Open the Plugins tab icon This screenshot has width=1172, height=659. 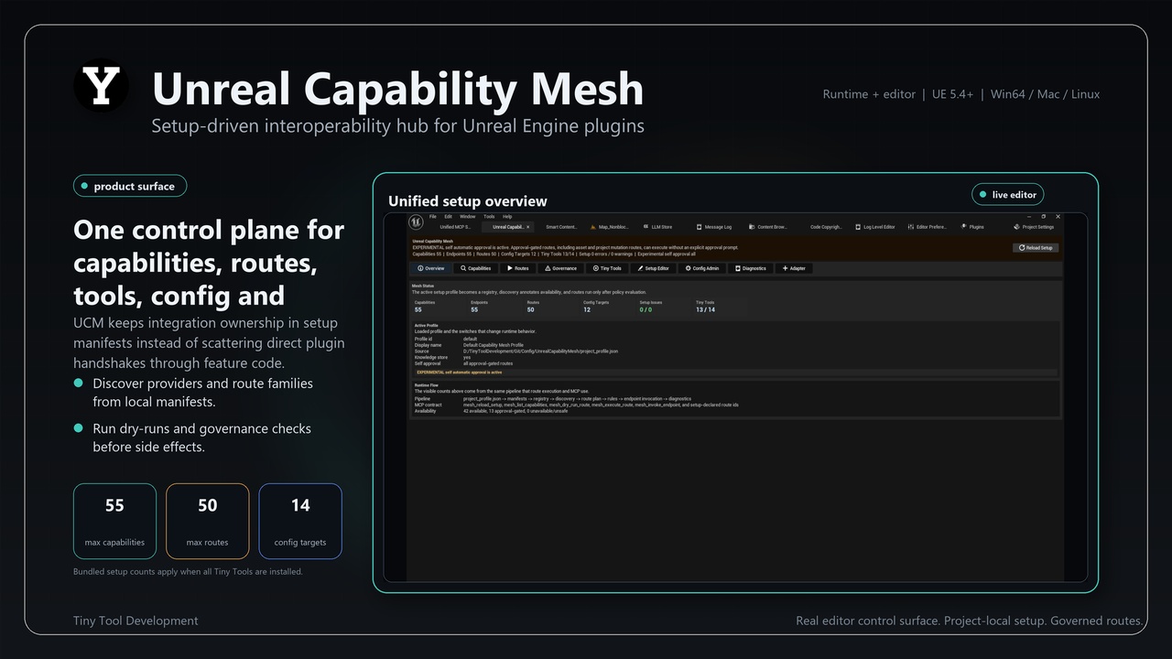964,227
